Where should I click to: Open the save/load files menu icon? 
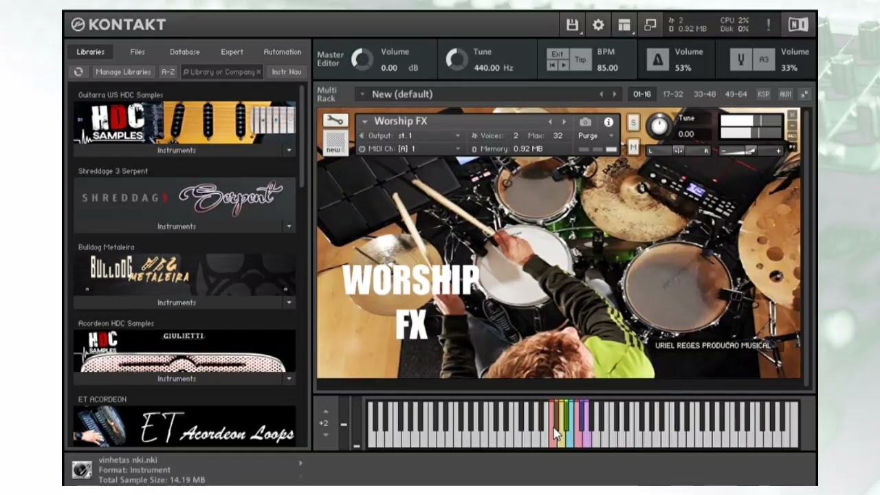572,25
